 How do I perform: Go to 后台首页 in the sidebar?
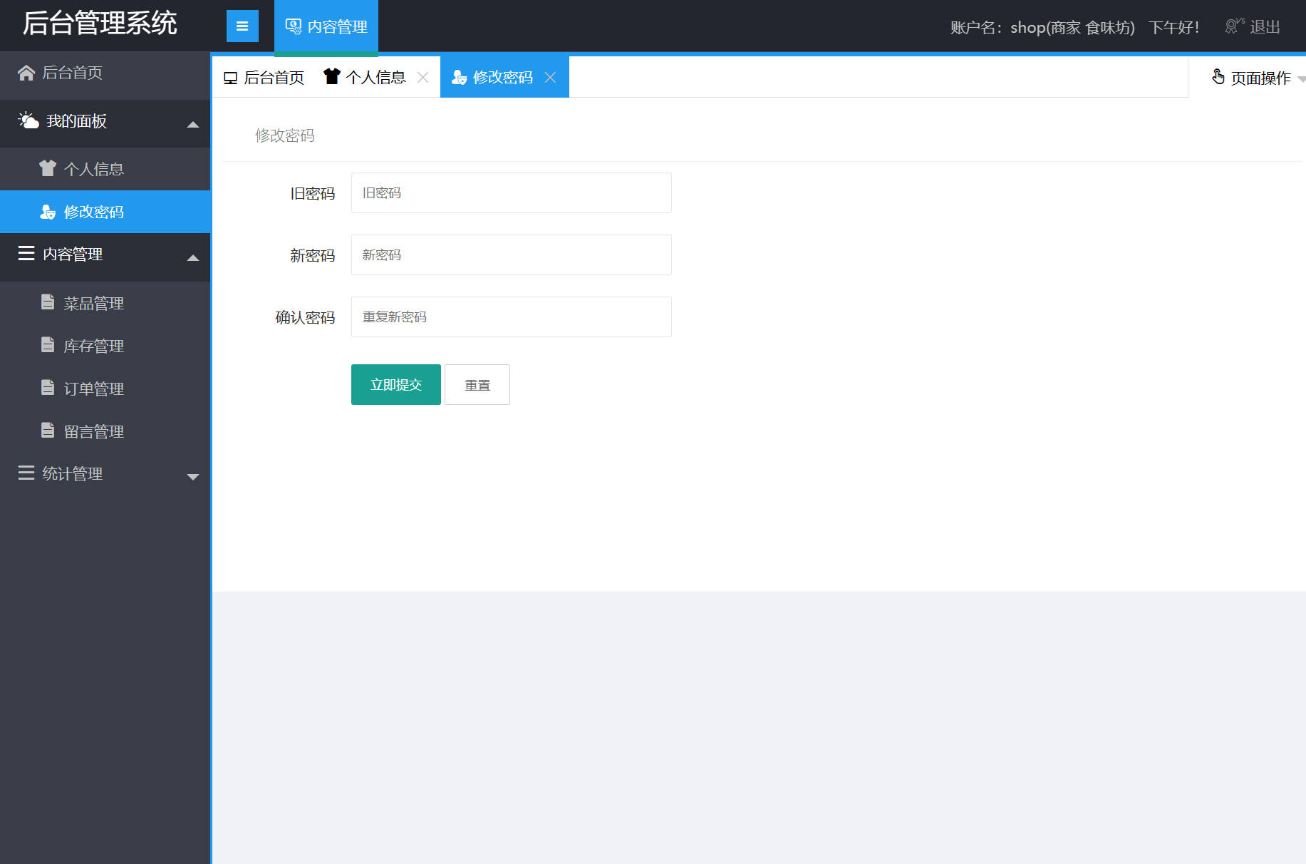(105, 73)
